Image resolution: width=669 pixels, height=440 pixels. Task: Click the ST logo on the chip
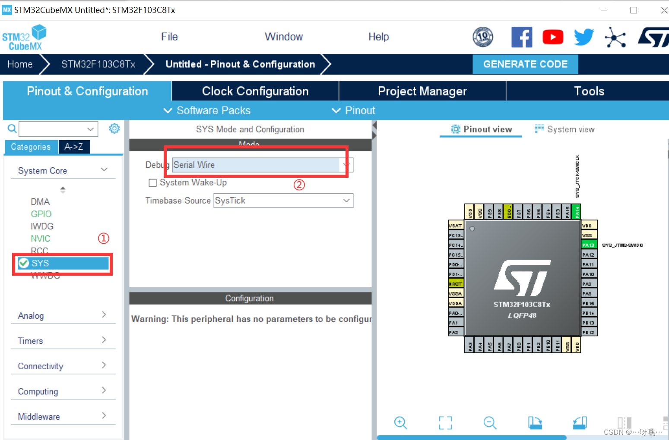point(522,278)
